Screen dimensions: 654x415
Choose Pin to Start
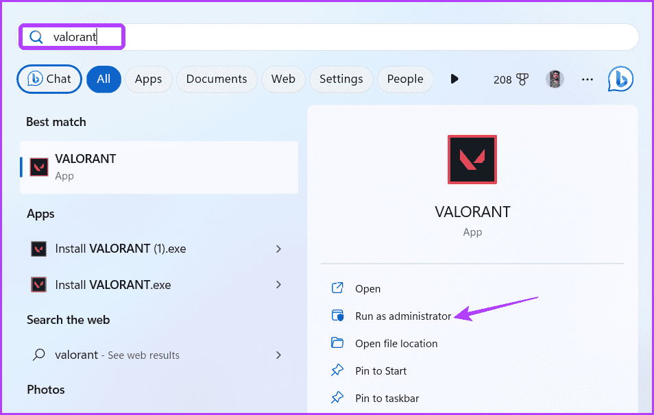click(x=380, y=371)
